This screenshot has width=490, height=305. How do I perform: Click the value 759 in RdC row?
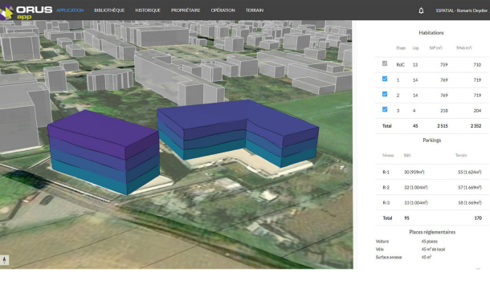click(x=443, y=65)
